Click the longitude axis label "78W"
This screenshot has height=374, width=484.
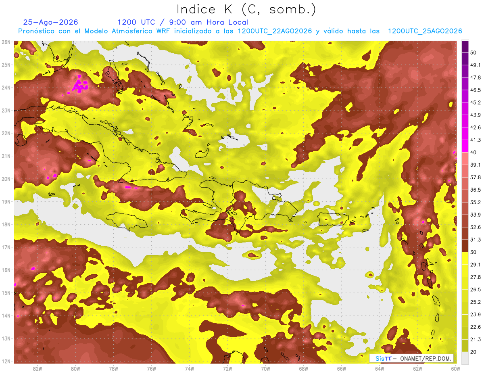pyautogui.click(x=113, y=369)
